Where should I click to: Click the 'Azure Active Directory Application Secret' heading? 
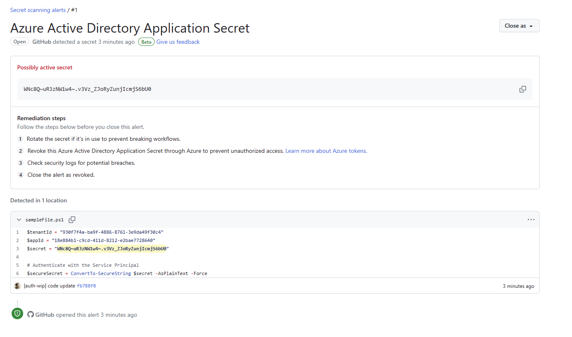pos(130,28)
